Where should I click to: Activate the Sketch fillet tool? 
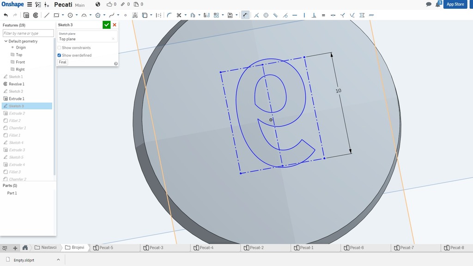[169, 15]
